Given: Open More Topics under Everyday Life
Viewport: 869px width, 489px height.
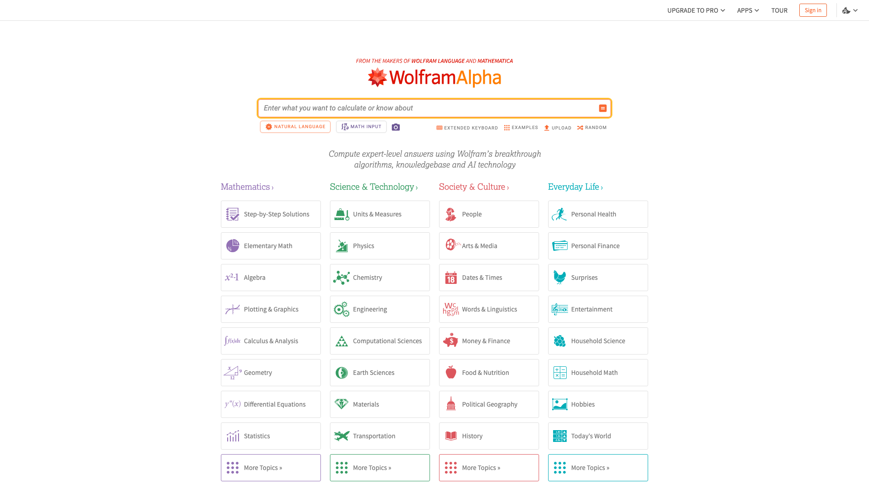Looking at the screenshot, I should point(597,467).
